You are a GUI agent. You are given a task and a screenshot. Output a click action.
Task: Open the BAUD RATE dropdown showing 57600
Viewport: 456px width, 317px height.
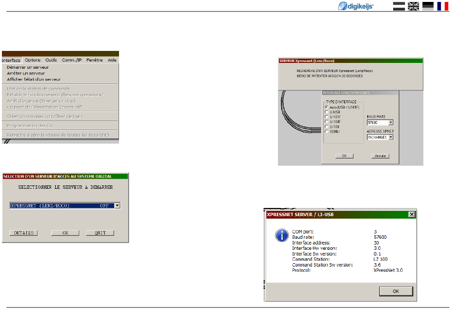click(391, 122)
